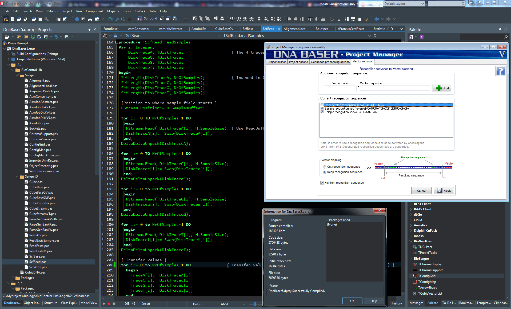This screenshot has width=511, height=309.
Task: Select TNGLister component in Palette
Action: [425, 247]
